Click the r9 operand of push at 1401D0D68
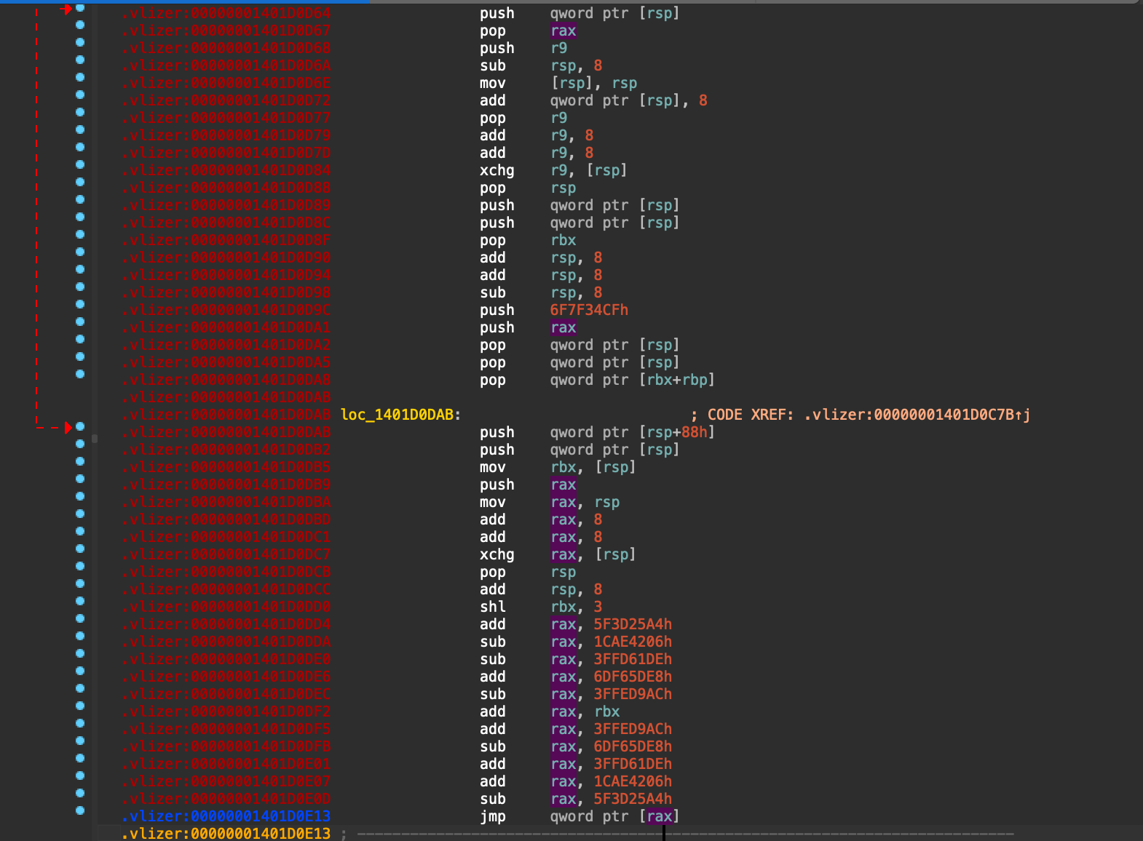The height and width of the screenshot is (841, 1143). click(x=559, y=48)
